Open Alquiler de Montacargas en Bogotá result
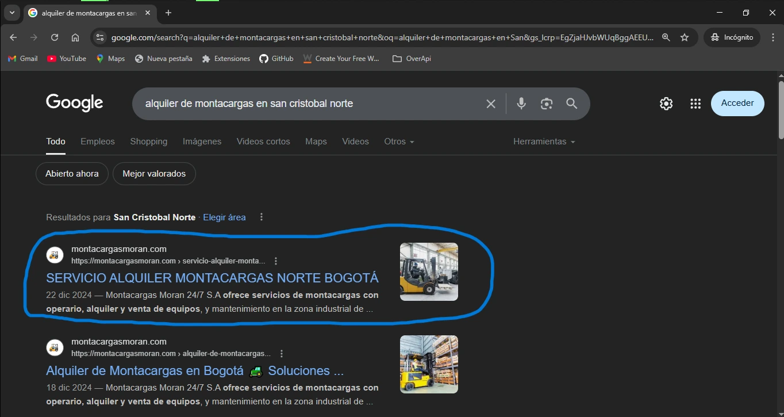Screen dimensions: 784x417 click(195, 371)
